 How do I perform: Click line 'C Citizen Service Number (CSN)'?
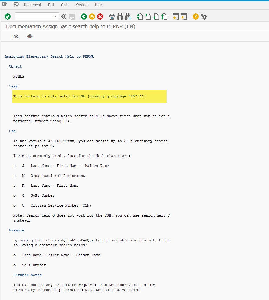coord(56,205)
